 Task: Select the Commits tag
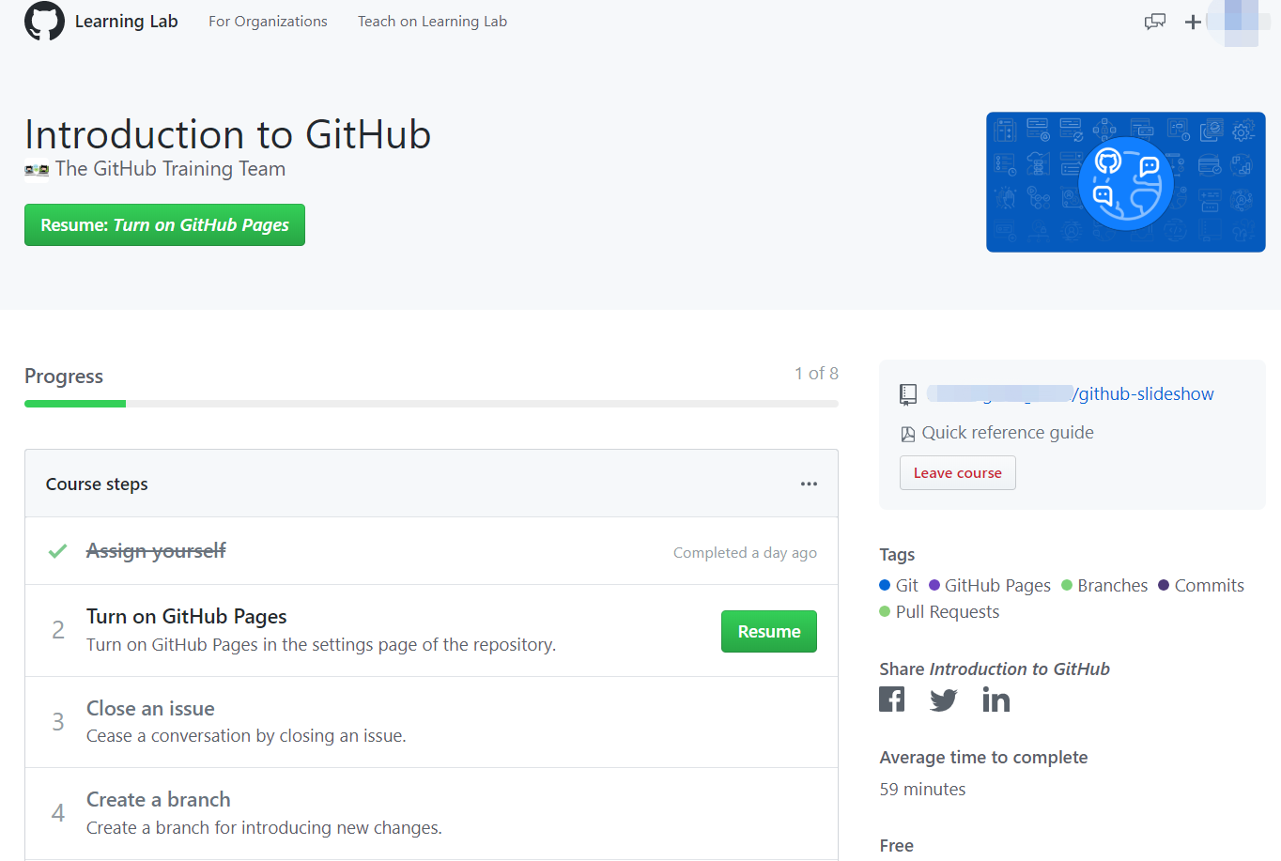pyautogui.click(x=1201, y=586)
